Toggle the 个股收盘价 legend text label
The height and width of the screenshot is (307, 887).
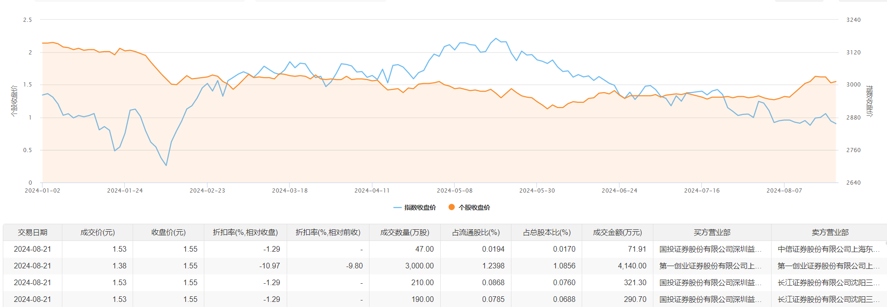point(474,207)
